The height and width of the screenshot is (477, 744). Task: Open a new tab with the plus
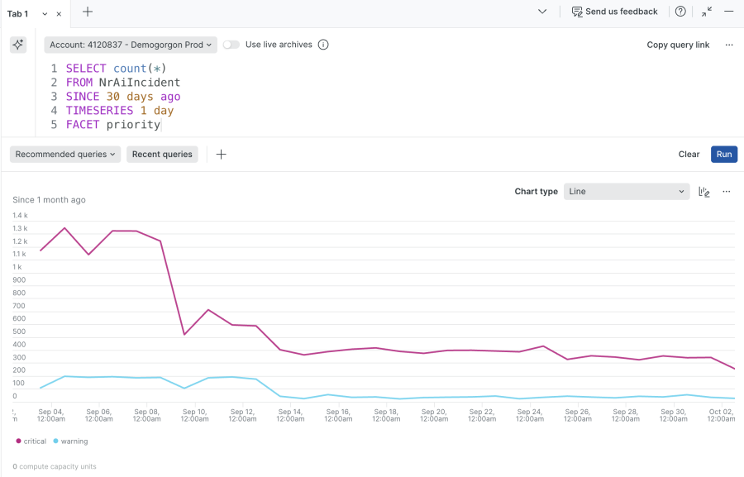tap(88, 13)
